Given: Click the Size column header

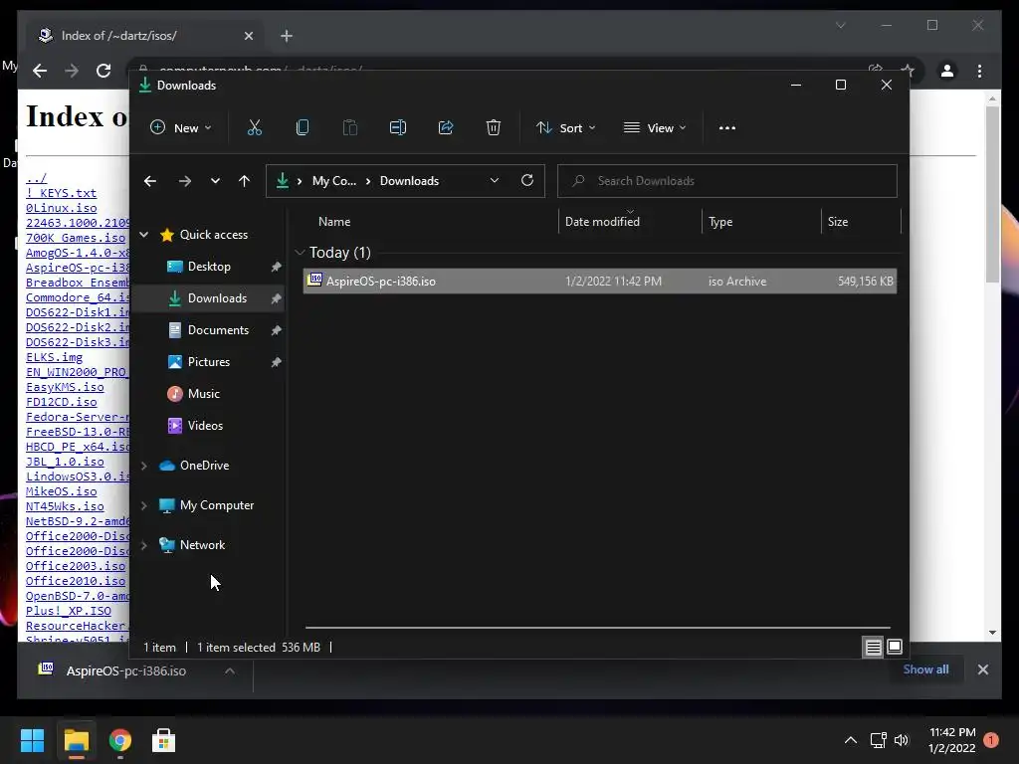Looking at the screenshot, I should coord(838,222).
